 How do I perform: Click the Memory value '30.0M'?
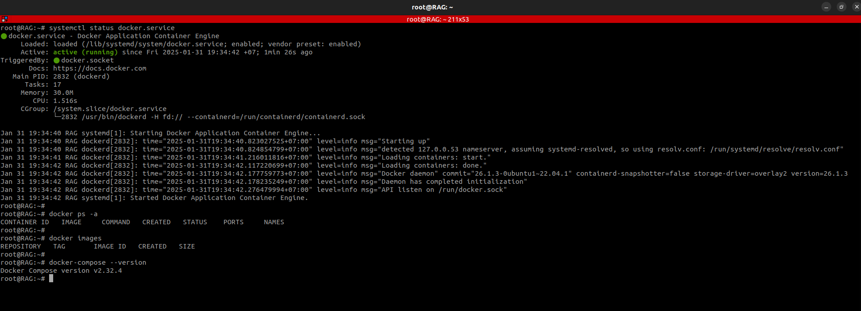coord(63,93)
